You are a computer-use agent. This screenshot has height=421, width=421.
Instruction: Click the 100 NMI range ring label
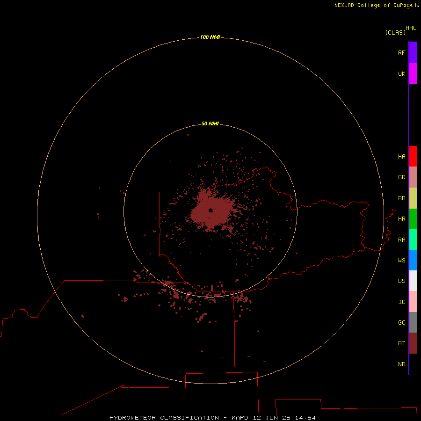210,37
